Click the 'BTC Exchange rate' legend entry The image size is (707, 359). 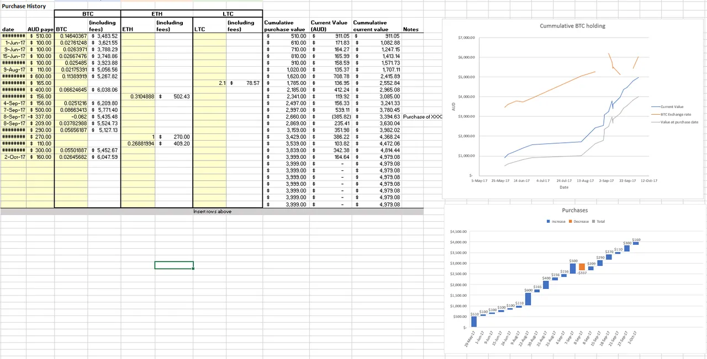(x=671, y=114)
